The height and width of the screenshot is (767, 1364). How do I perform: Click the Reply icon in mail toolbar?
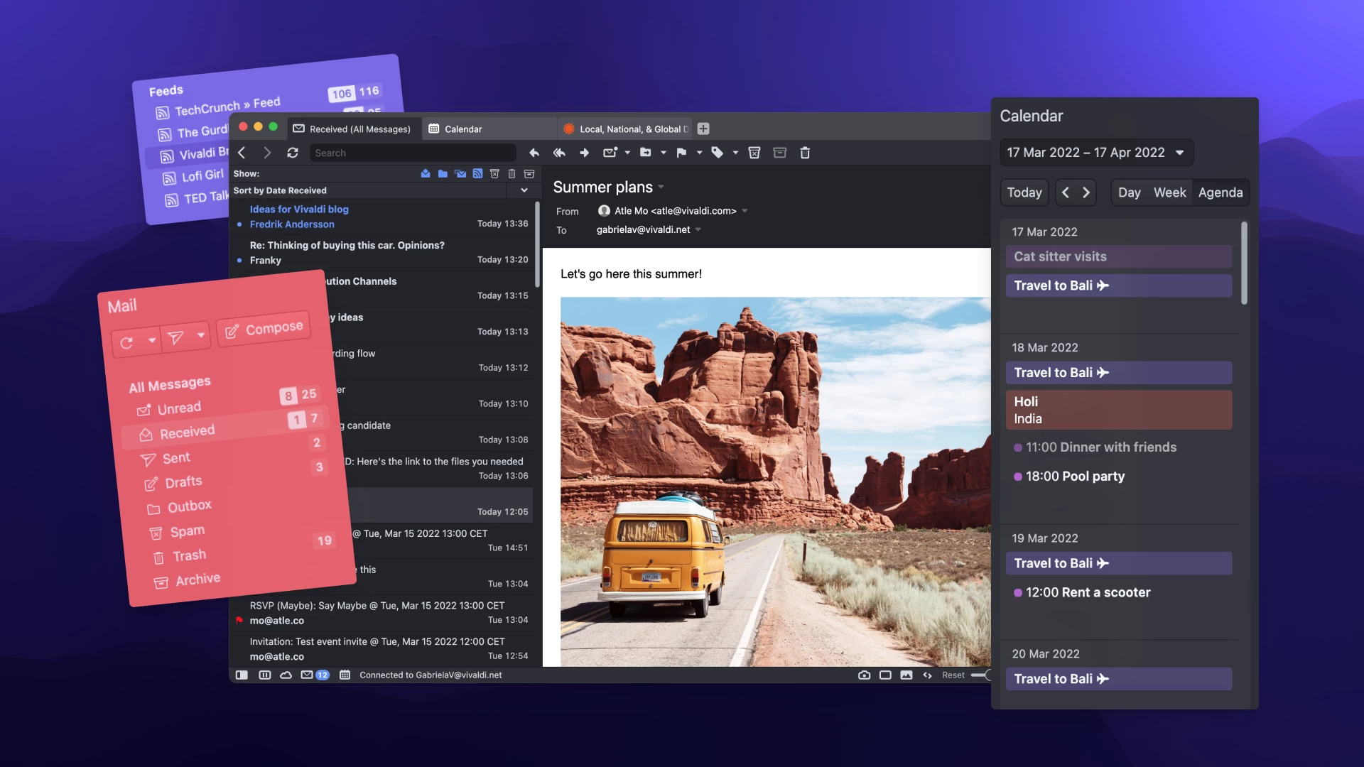(x=533, y=152)
